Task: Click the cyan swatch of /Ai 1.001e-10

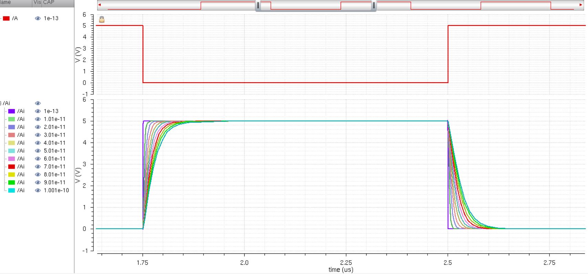Action: click(x=12, y=190)
